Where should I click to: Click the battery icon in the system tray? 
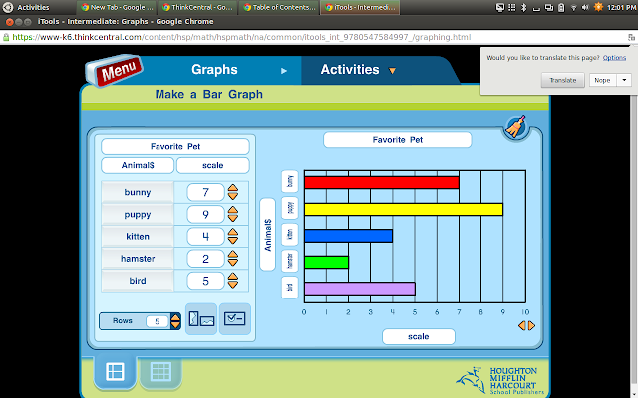(561, 7)
